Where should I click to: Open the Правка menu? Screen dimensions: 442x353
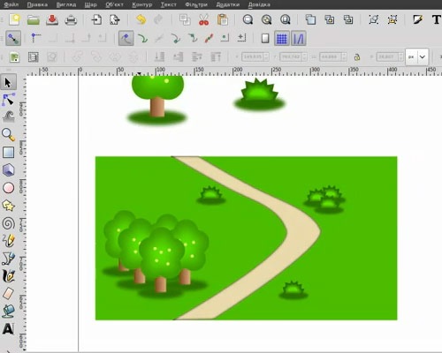(37, 4)
